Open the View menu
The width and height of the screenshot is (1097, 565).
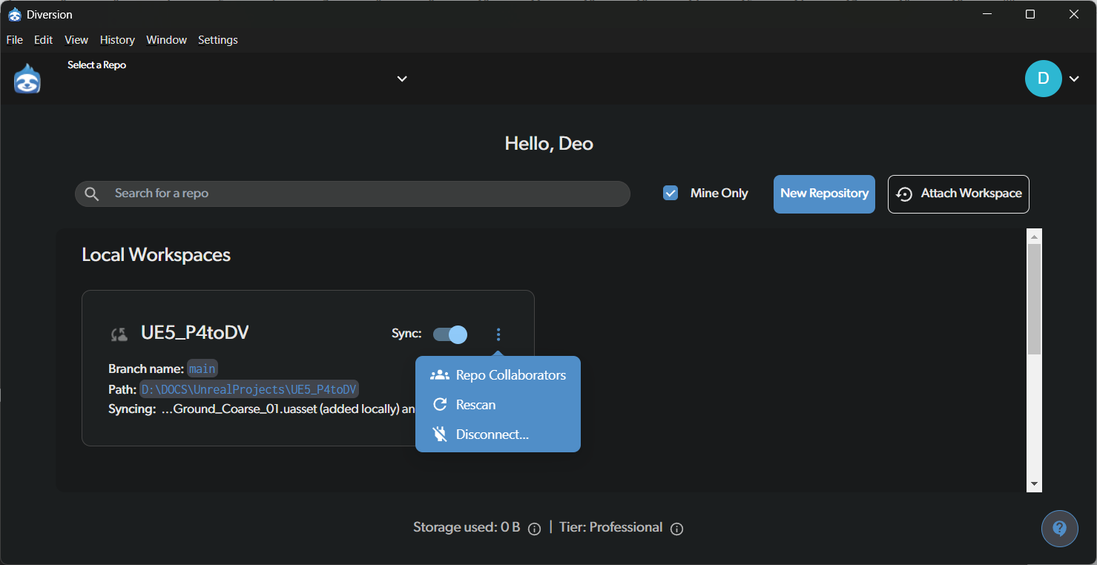[76, 40]
